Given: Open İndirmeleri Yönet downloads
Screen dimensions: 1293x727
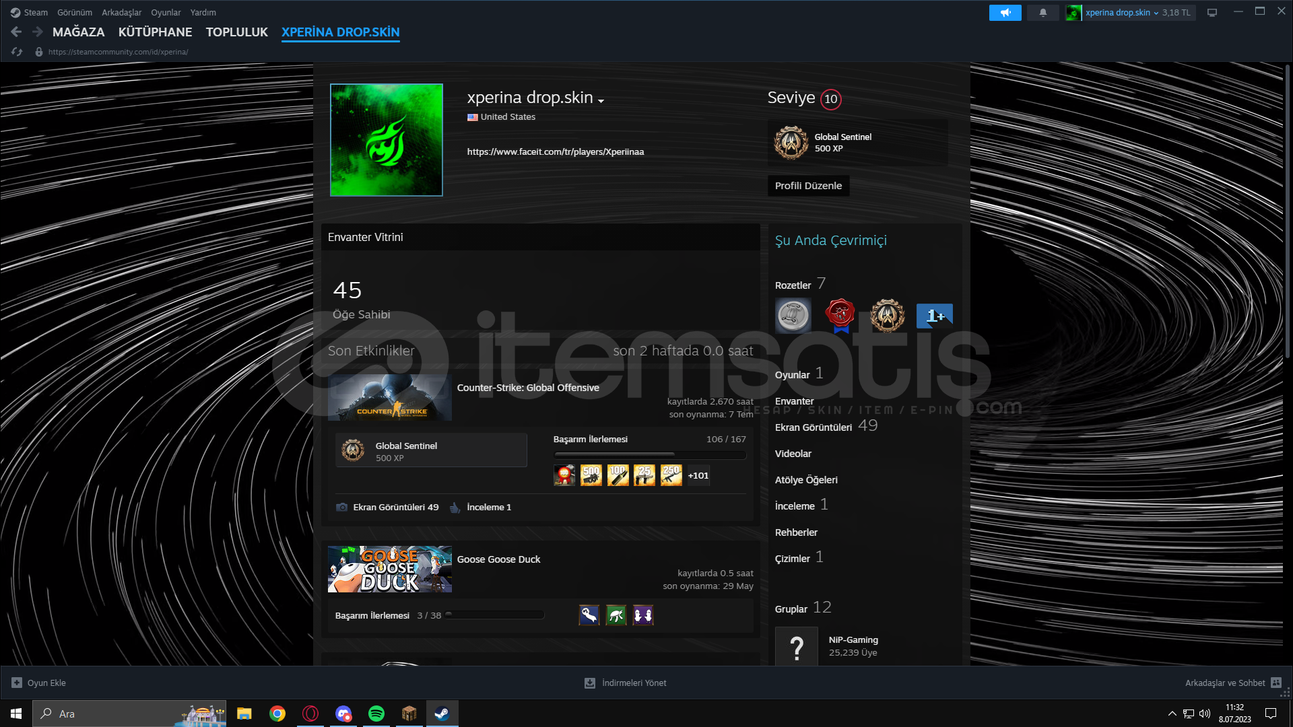Looking at the screenshot, I should 626,683.
